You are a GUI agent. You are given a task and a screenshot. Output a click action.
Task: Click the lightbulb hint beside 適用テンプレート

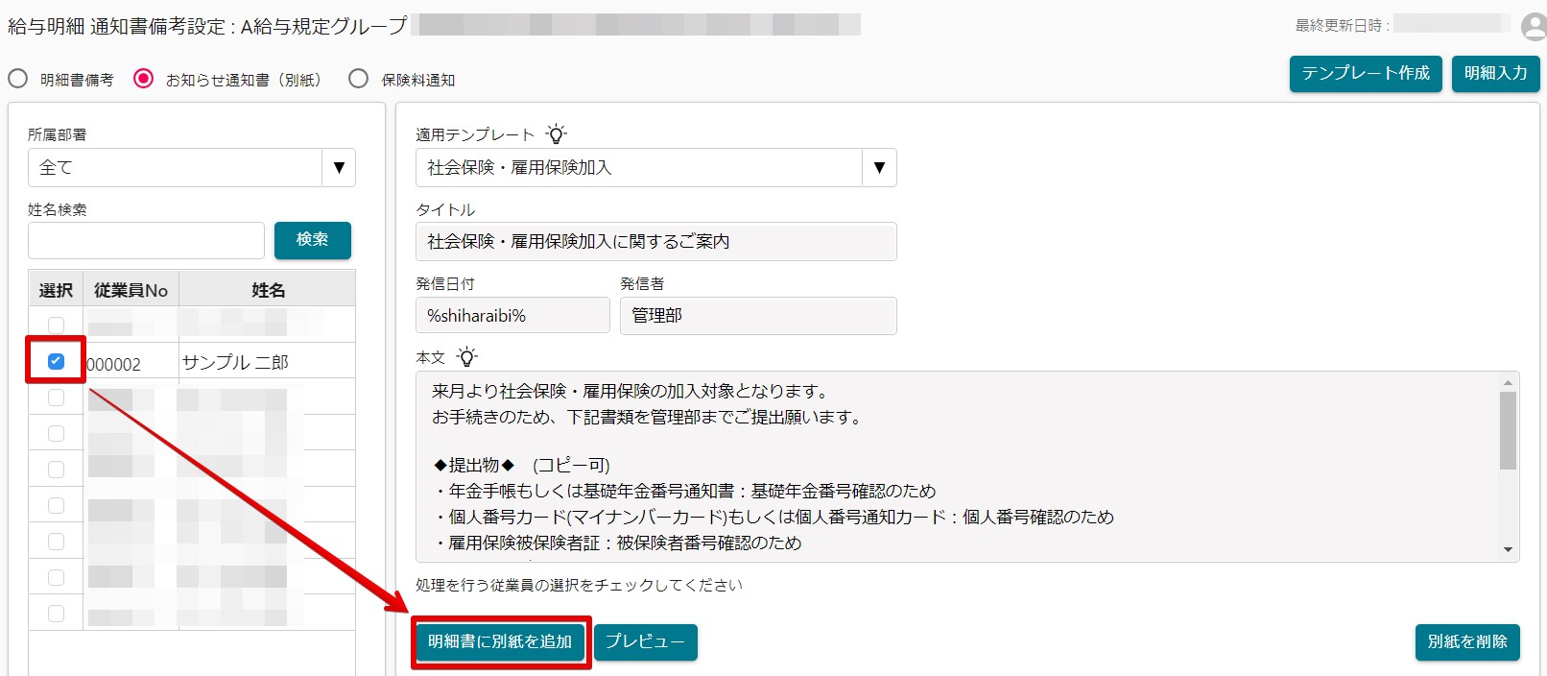click(x=556, y=134)
